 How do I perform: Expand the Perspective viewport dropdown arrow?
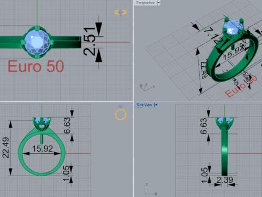point(158,3)
